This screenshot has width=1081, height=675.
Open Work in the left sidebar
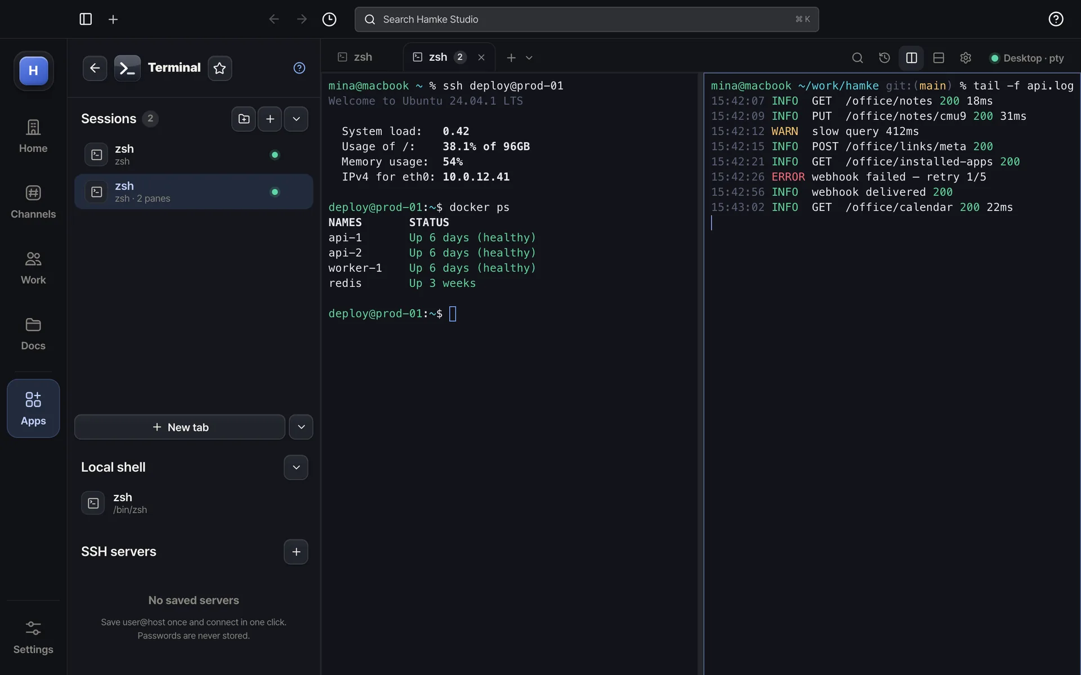pos(33,268)
